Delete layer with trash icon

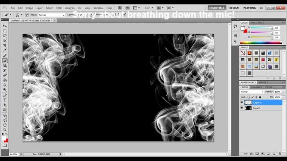(280, 154)
